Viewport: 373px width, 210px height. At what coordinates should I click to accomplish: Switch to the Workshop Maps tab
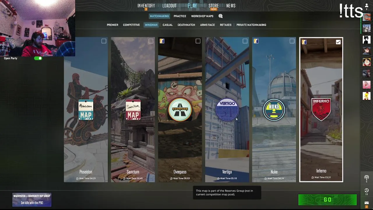point(202,16)
